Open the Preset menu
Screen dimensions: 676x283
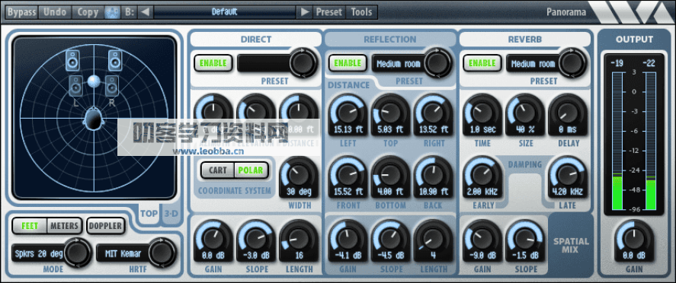point(329,12)
